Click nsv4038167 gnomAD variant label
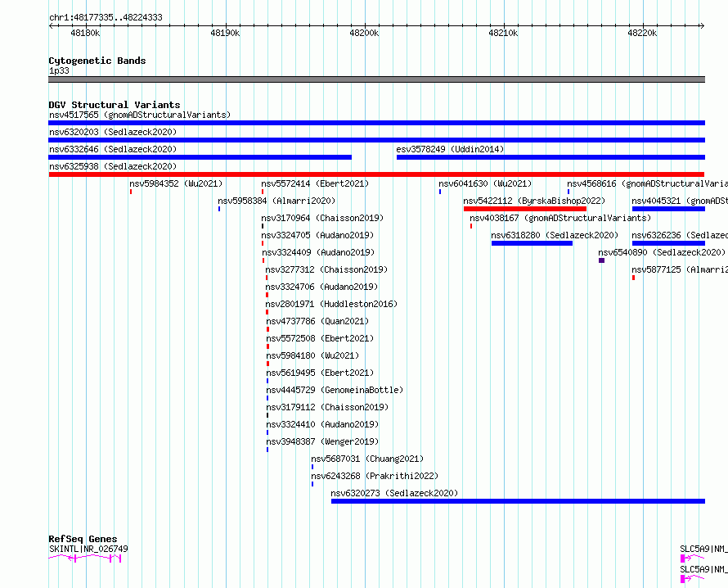This screenshot has height=588, width=728. click(560, 218)
